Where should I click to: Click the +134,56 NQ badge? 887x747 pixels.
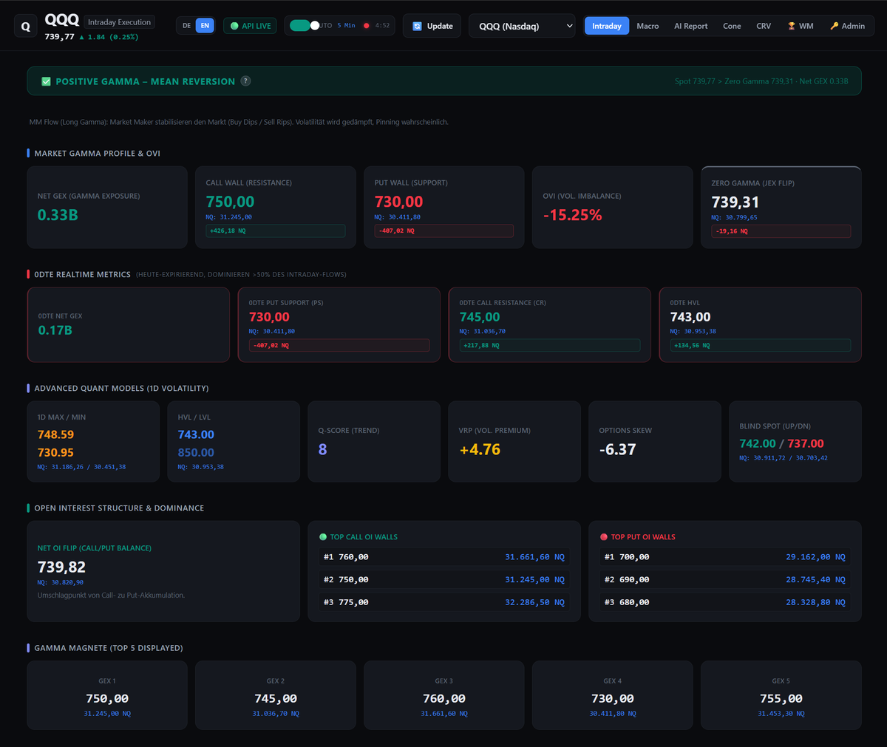click(760, 345)
